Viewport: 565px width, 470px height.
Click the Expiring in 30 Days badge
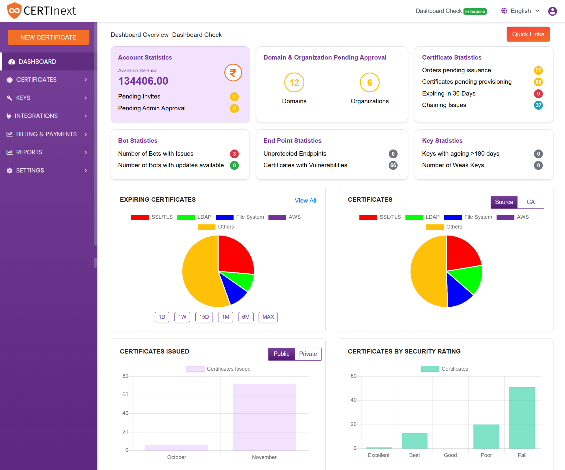click(x=538, y=94)
